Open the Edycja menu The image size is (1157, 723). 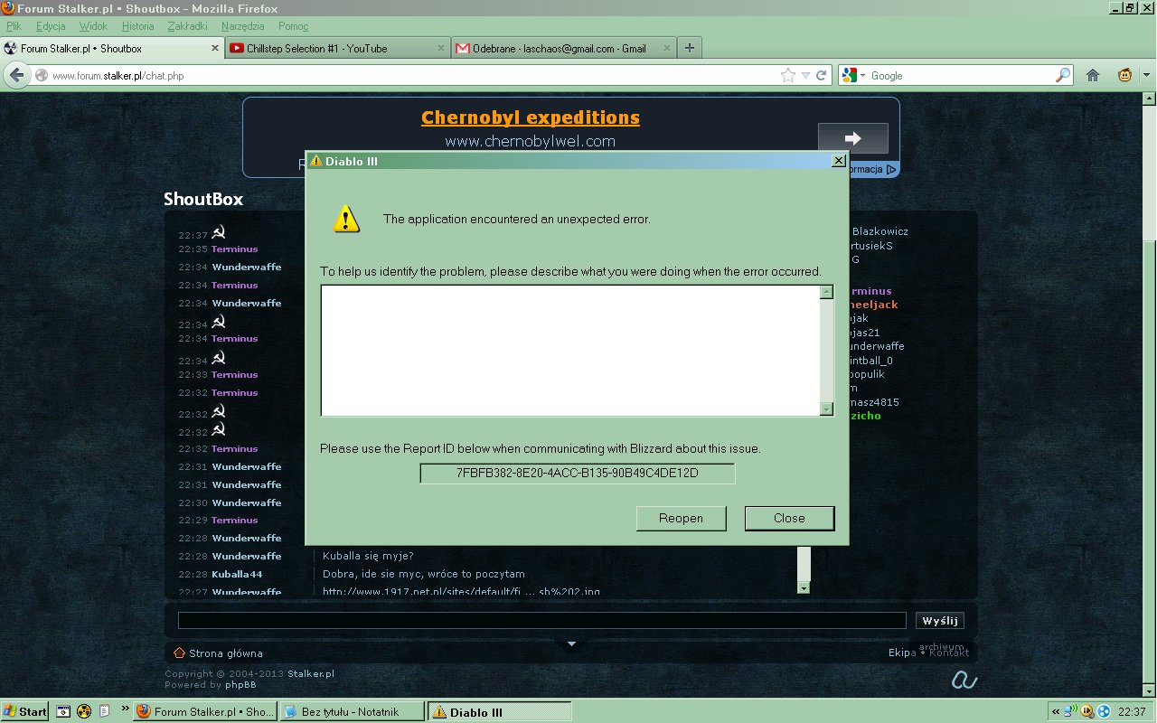pos(51,26)
